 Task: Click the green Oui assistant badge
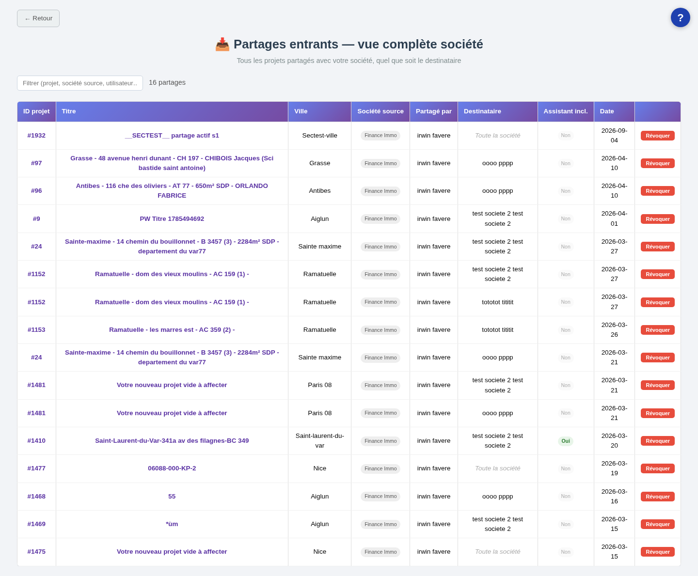566,441
